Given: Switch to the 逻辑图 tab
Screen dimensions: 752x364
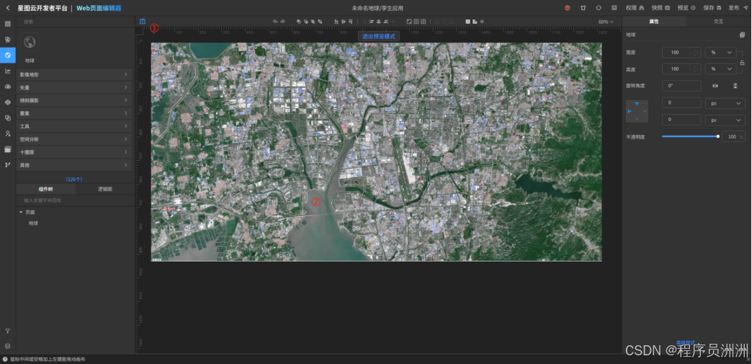Looking at the screenshot, I should (105, 189).
